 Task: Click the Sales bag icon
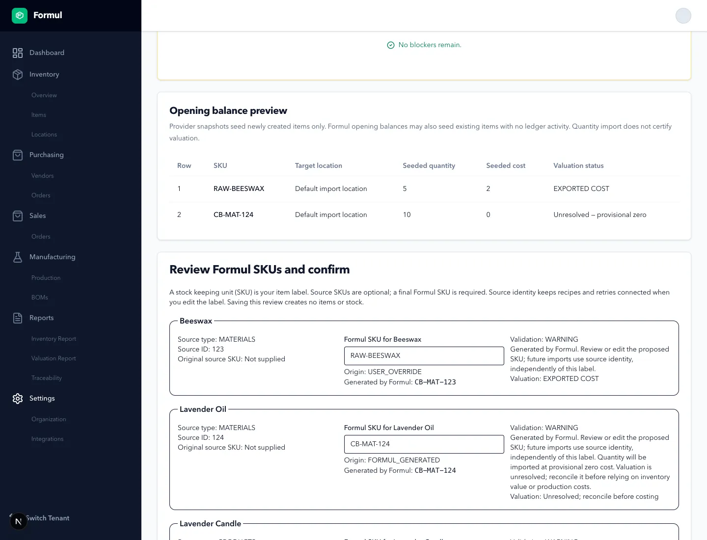18,216
